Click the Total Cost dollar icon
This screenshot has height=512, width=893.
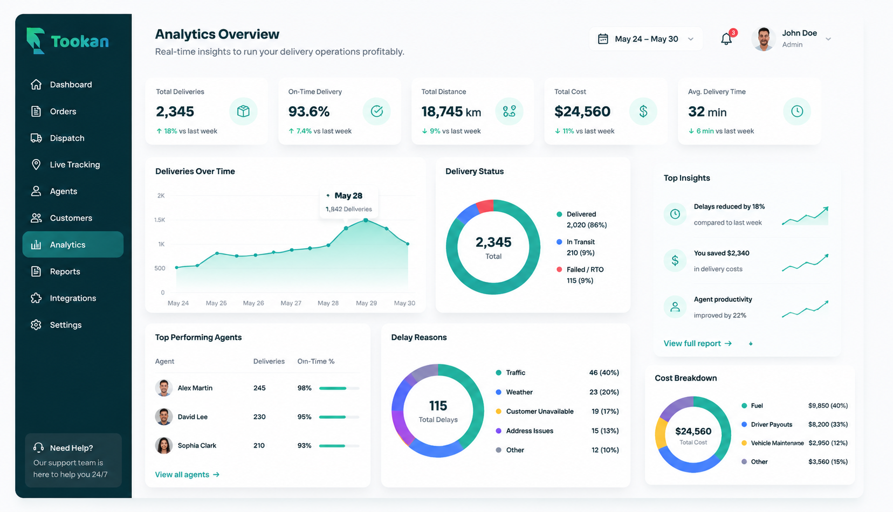click(643, 112)
